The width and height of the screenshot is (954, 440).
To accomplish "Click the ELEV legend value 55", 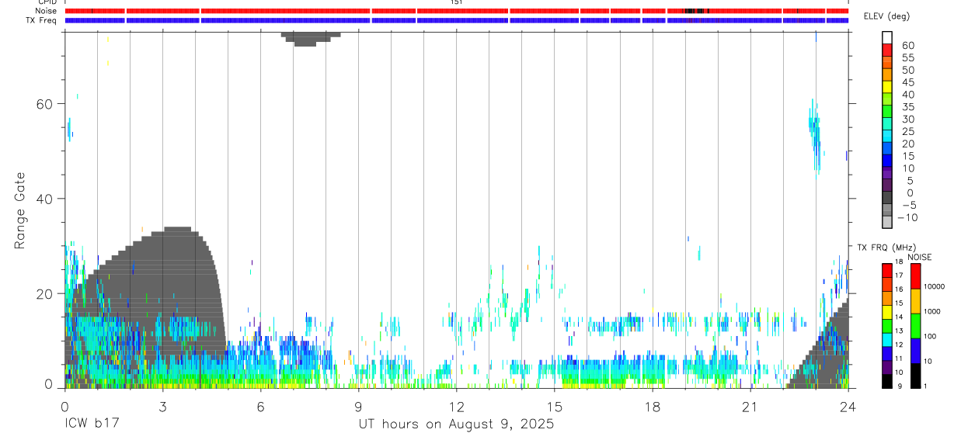I will coord(907,58).
